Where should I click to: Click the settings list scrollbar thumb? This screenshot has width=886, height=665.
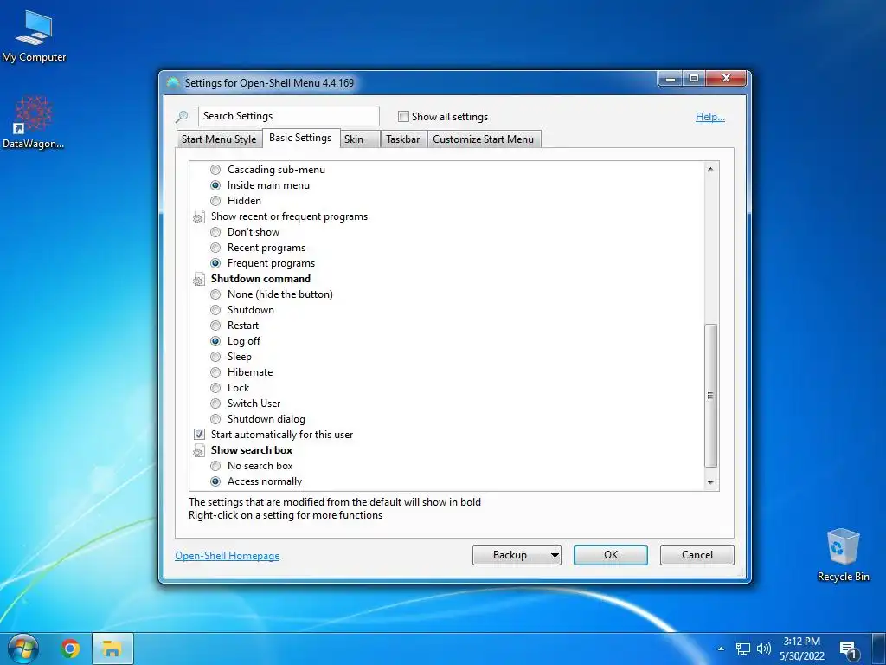(711, 396)
